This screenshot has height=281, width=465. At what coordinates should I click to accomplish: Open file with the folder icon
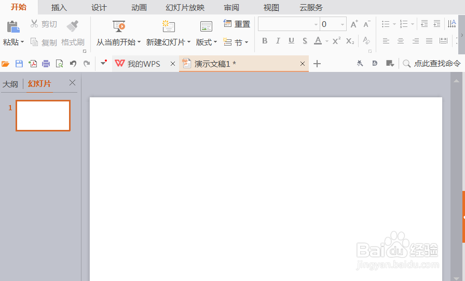click(x=5, y=64)
